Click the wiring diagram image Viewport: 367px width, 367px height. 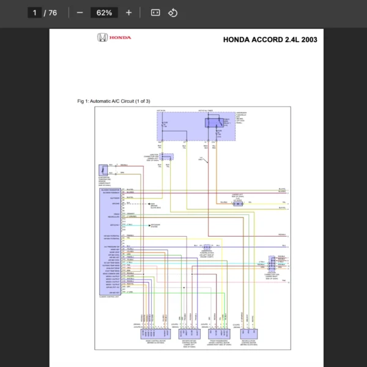(193, 228)
